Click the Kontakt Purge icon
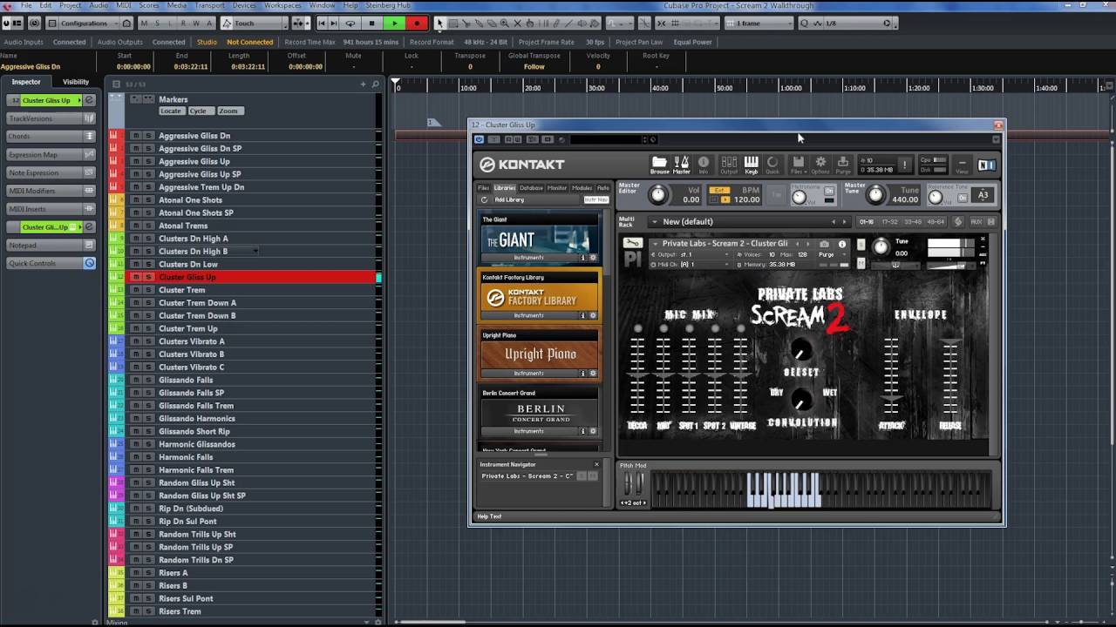This screenshot has height=627, width=1116. (842, 165)
